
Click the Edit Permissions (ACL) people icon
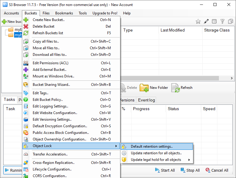coord(26,63)
